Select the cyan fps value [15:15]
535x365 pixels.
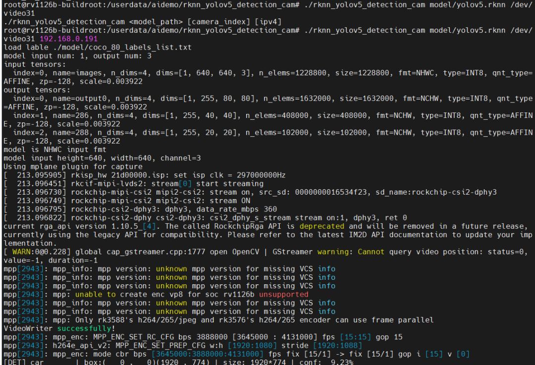355,337
